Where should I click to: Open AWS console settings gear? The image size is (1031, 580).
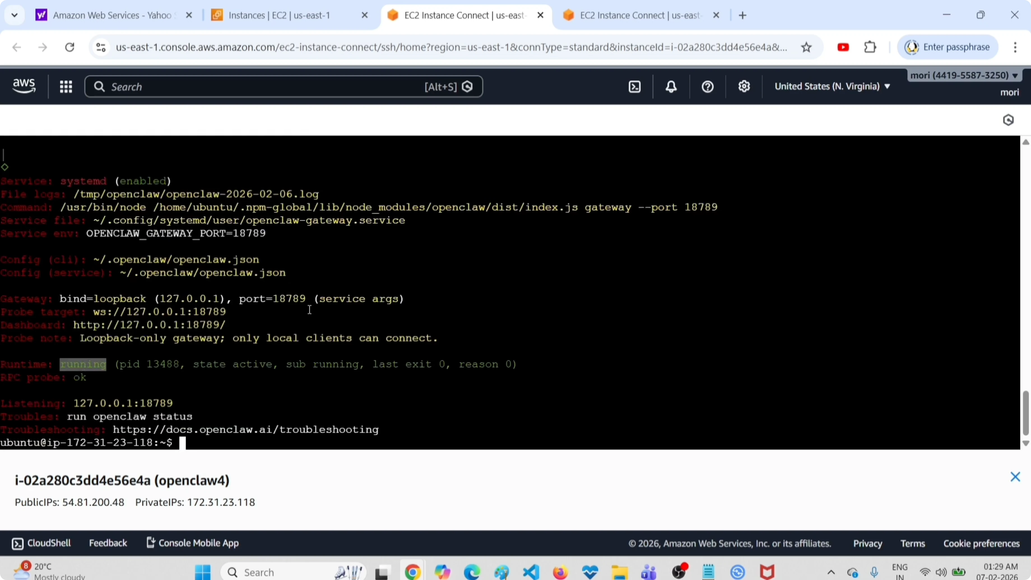coord(744,87)
